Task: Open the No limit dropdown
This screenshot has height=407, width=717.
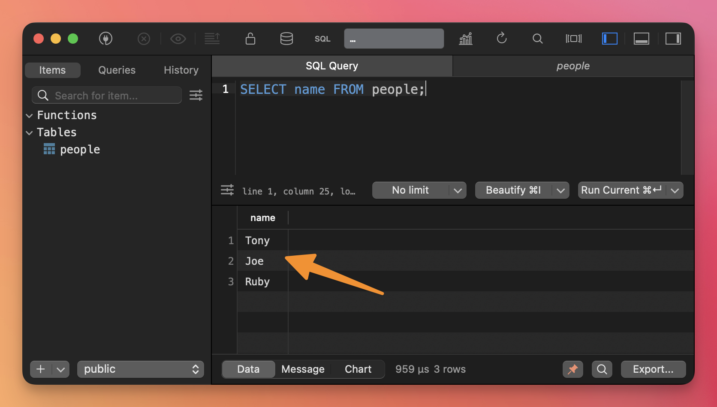Action: tap(419, 190)
